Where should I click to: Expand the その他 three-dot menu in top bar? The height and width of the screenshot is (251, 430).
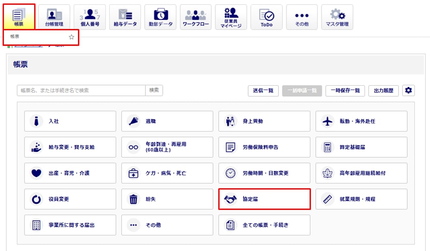(x=301, y=17)
